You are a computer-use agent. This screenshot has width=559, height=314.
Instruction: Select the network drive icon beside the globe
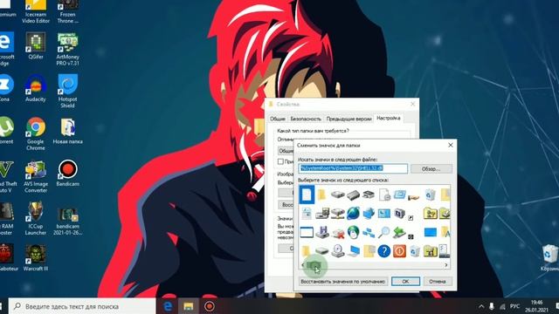coord(338,213)
